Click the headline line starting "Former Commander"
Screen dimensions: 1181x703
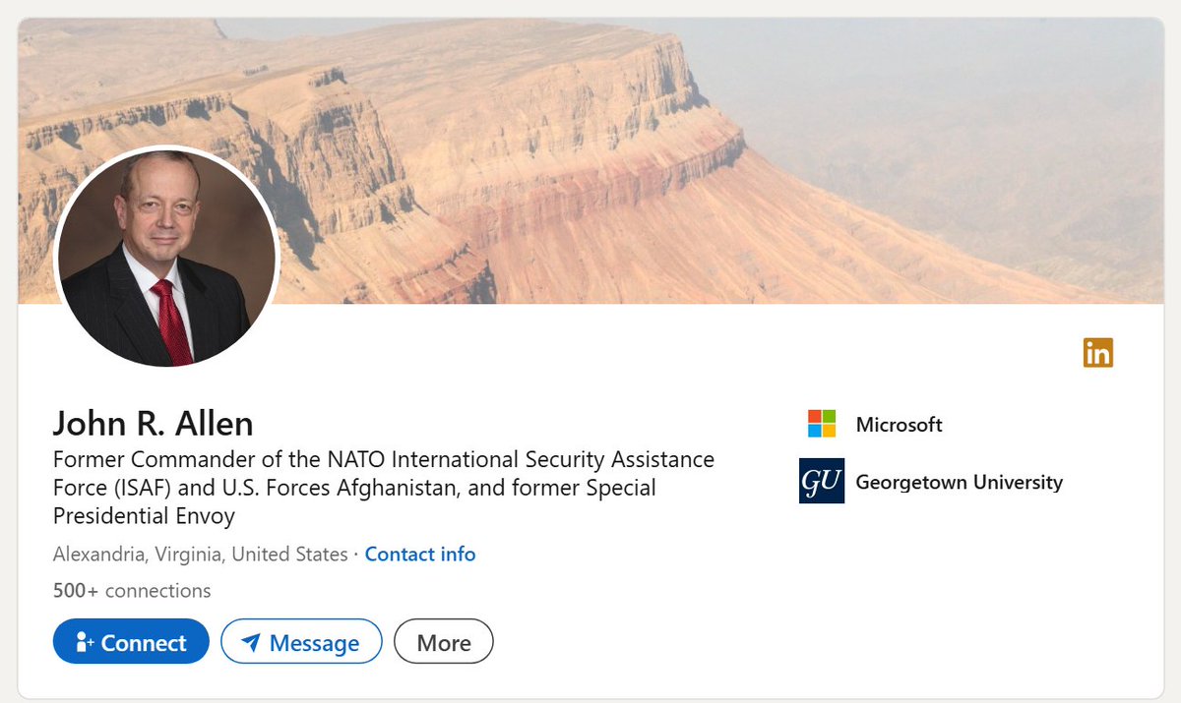click(383, 459)
